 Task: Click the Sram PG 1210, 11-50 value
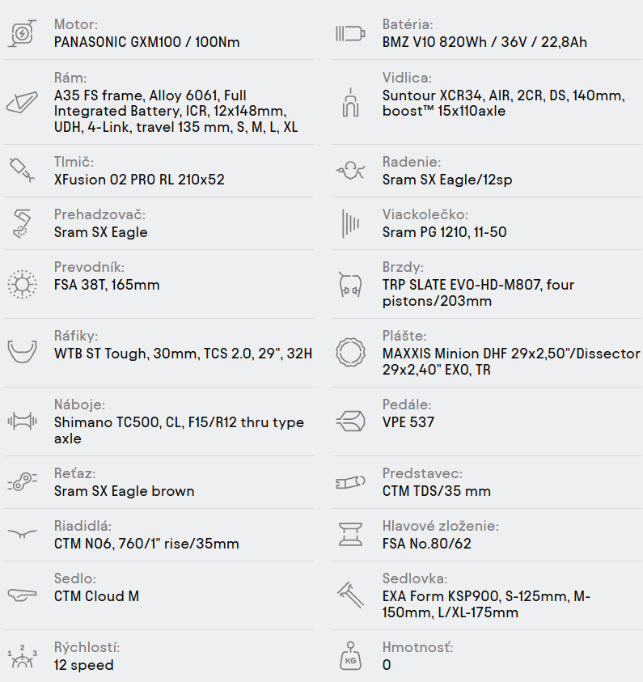pos(444,232)
